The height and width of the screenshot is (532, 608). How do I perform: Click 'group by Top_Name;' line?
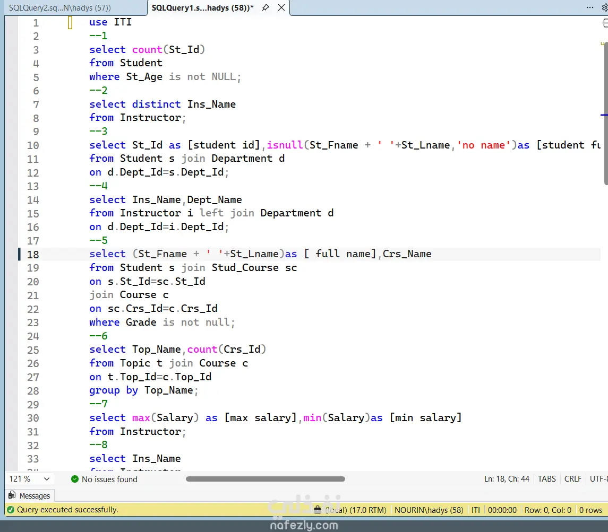tap(143, 390)
